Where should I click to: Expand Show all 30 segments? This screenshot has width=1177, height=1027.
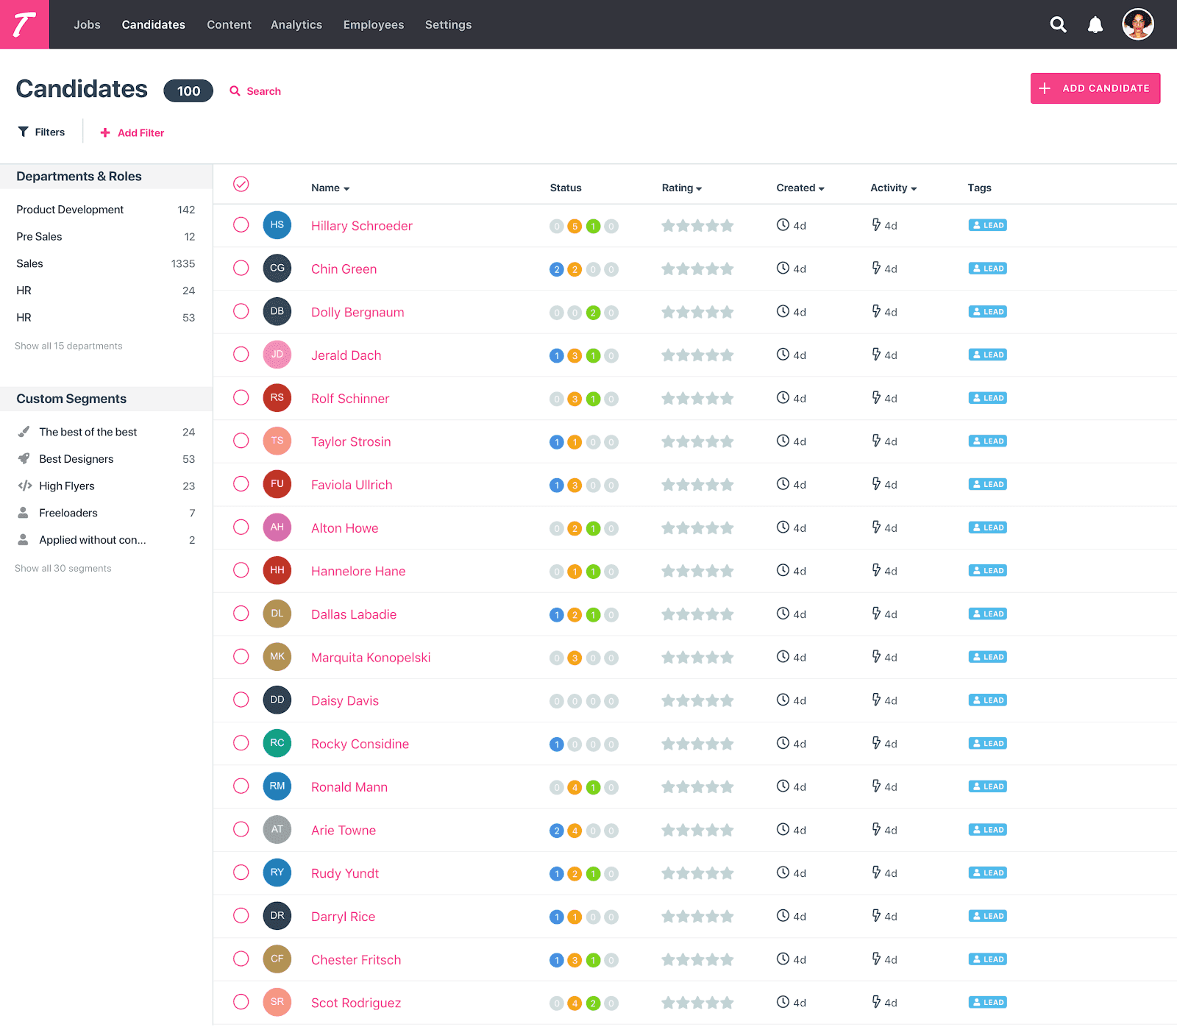coord(63,569)
